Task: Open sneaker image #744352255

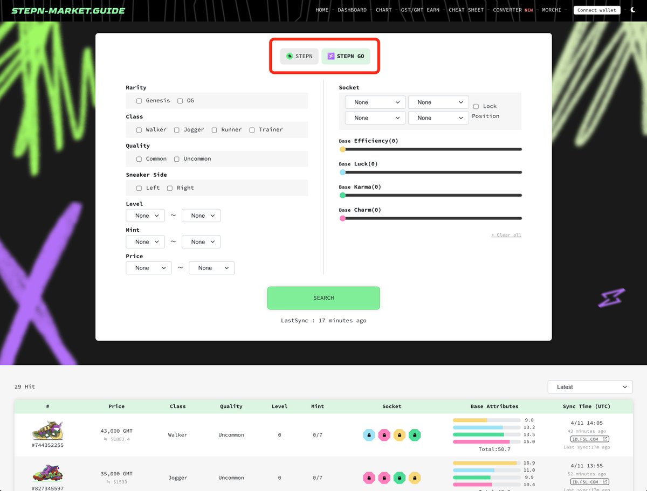Action: [x=47, y=430]
